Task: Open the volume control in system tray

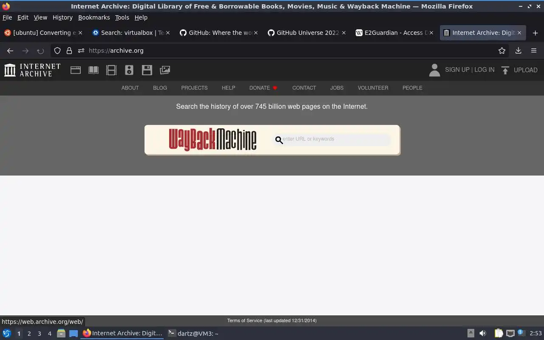Action: (x=483, y=334)
